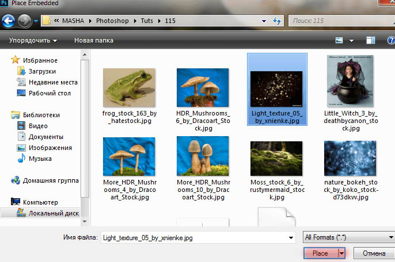Select the Light_texture_05 thumbnail
Viewport: 395px width, 262px height.
[276, 89]
